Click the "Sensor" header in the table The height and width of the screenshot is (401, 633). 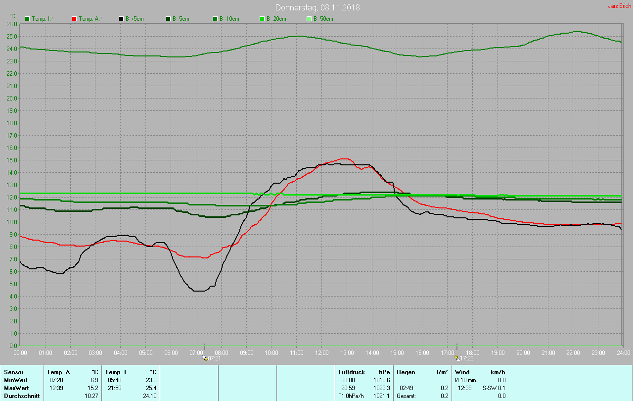[x=14, y=372]
